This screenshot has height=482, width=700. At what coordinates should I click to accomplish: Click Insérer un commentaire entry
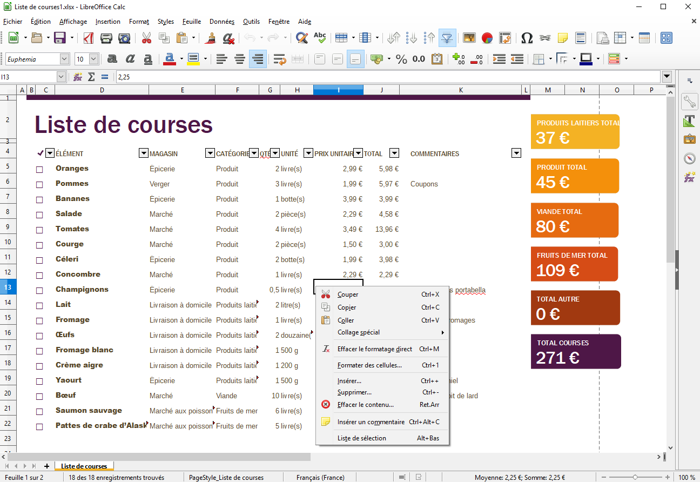[x=371, y=422]
